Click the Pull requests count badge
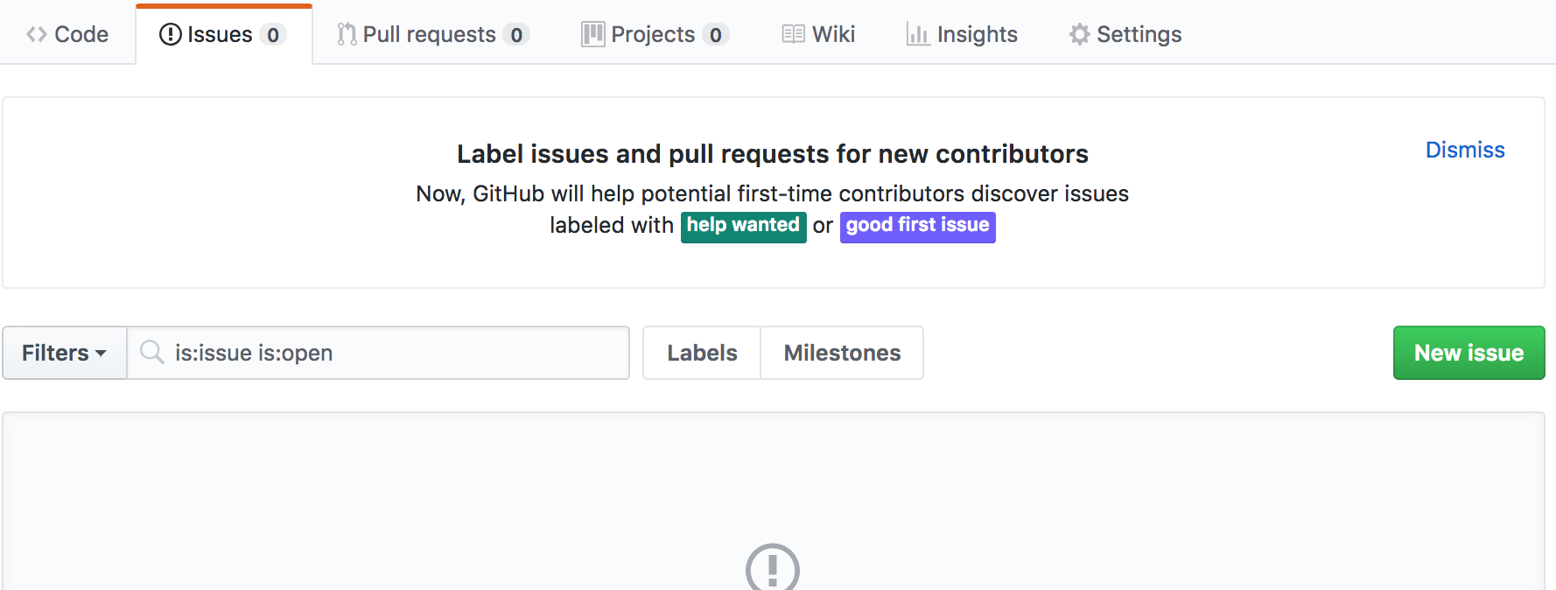Viewport: 1556px width, 590px height. (516, 35)
